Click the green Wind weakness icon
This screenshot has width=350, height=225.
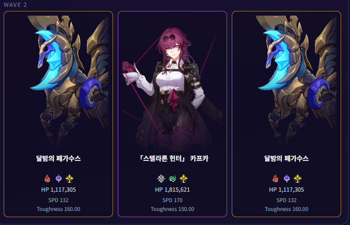point(172,179)
